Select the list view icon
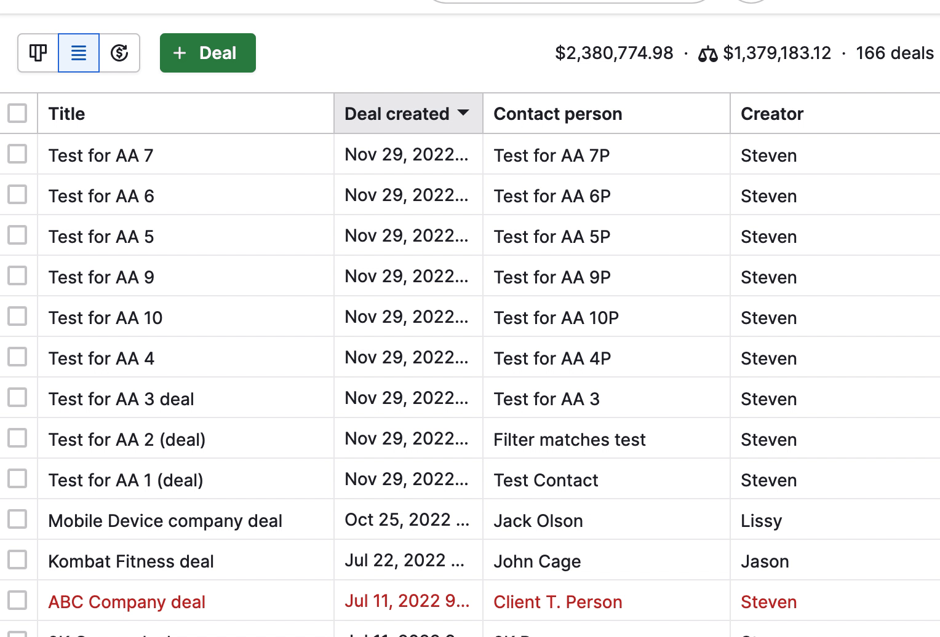The height and width of the screenshot is (637, 940). (79, 53)
